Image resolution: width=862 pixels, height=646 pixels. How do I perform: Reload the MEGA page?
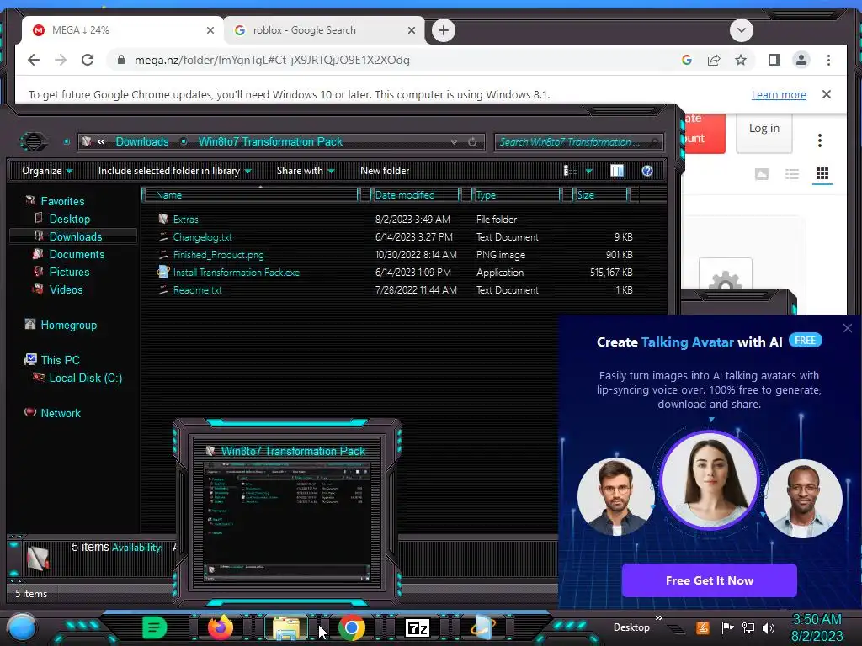click(88, 60)
